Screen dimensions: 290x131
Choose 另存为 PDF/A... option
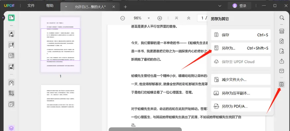(x=241, y=106)
